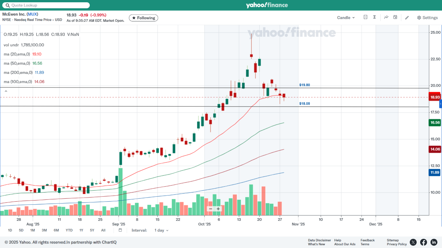Click the calendar events icon in toolbar

click(x=395, y=17)
